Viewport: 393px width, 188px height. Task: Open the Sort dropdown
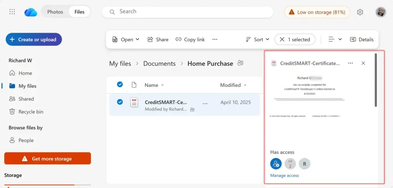coord(258,39)
